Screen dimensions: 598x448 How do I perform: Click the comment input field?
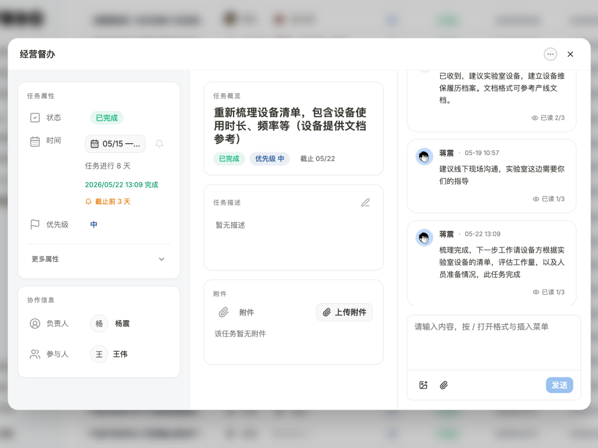[x=494, y=343]
